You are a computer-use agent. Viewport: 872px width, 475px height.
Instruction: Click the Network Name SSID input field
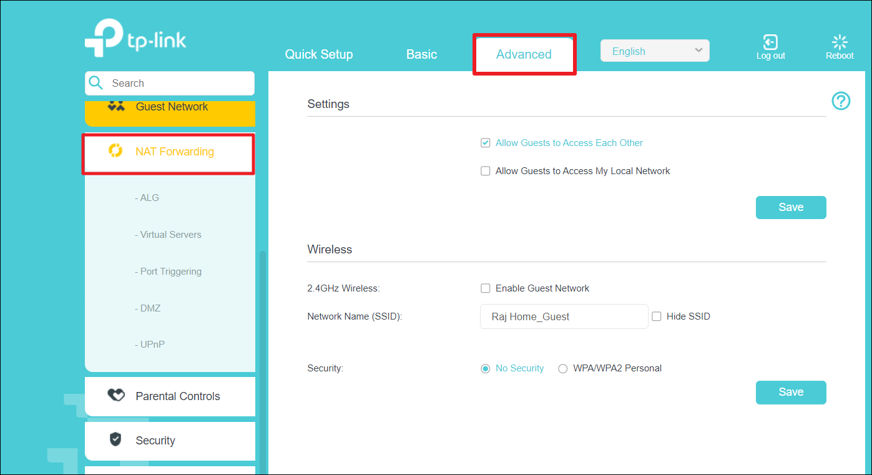(564, 316)
